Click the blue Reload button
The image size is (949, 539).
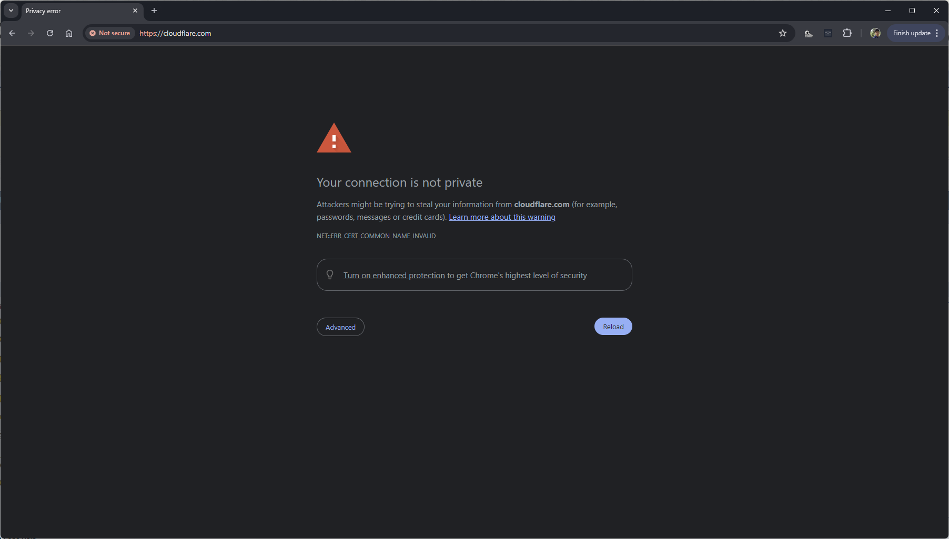tap(613, 327)
